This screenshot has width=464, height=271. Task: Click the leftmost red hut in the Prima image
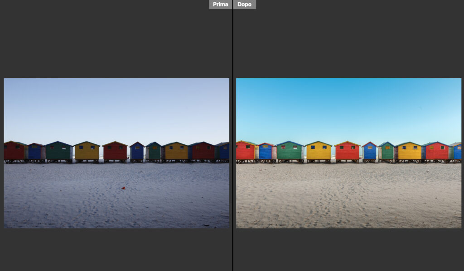[14, 152]
